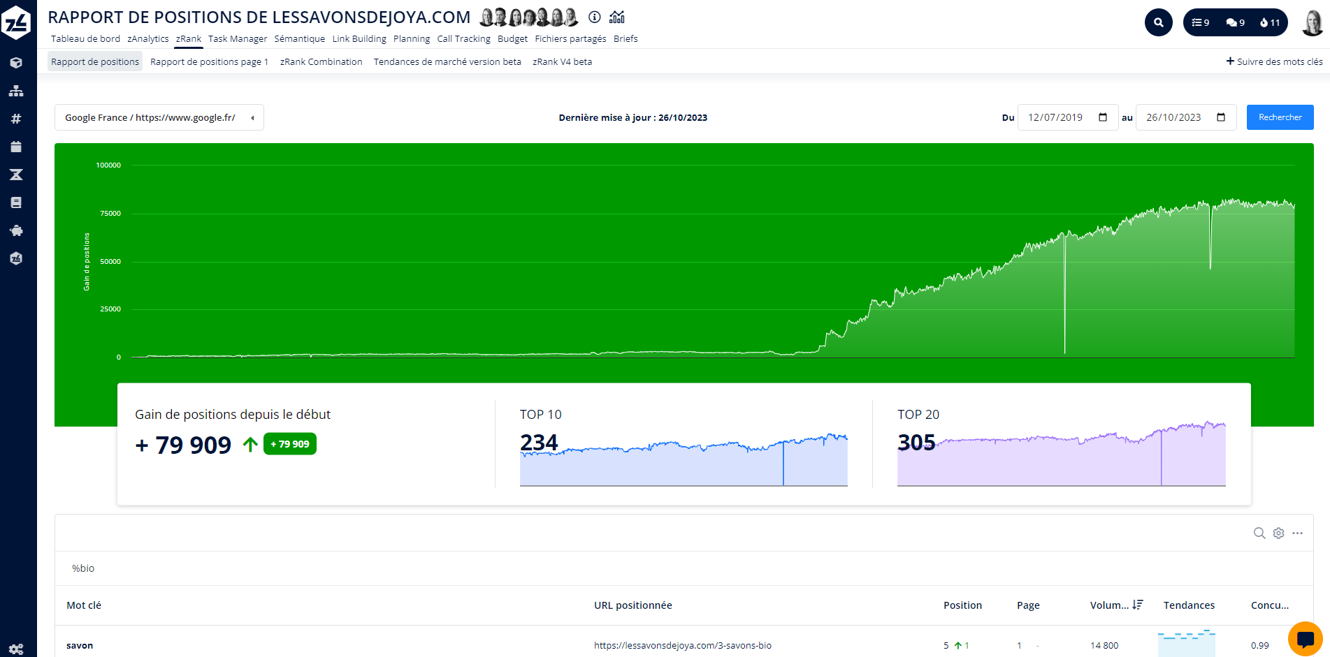Open the flame counter showing 11
The width and height of the screenshot is (1330, 657).
tap(1270, 22)
